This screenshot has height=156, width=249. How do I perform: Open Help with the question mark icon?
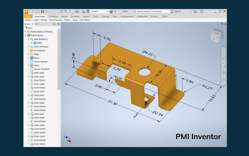(201, 12)
